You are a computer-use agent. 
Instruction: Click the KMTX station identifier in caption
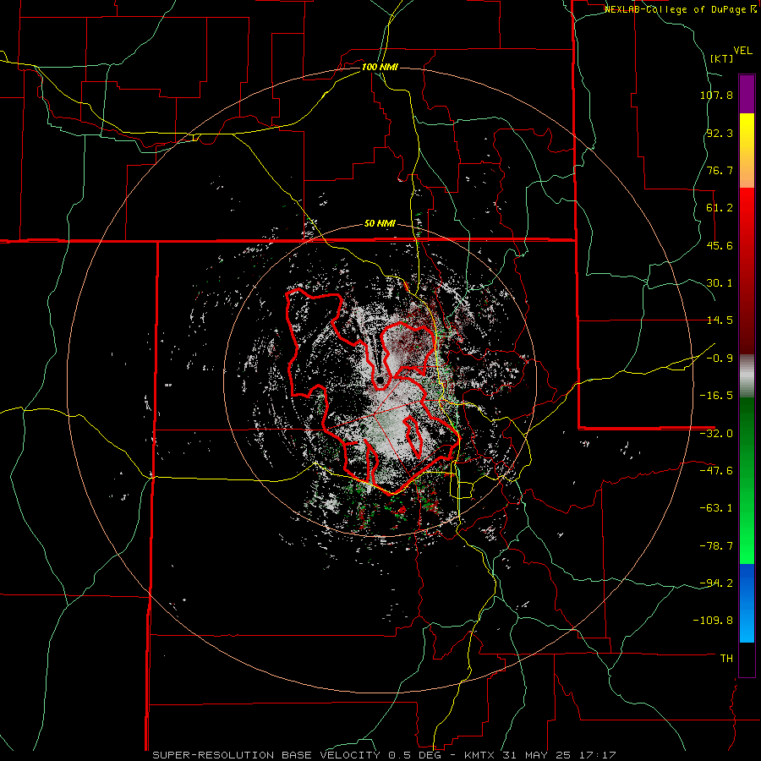(480, 755)
